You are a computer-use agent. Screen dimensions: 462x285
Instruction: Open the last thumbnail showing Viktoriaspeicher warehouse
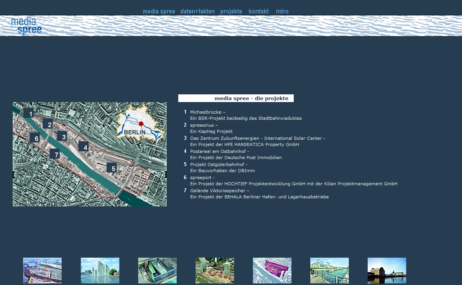tap(387, 270)
